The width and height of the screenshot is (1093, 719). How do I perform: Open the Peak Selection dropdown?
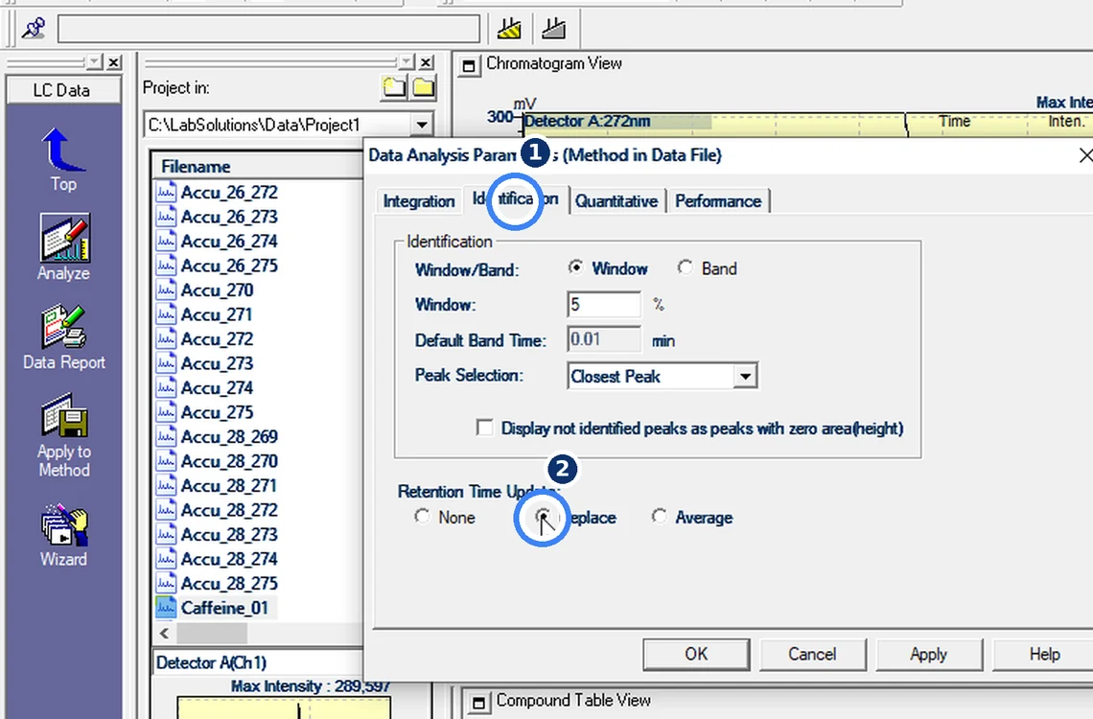tap(745, 376)
